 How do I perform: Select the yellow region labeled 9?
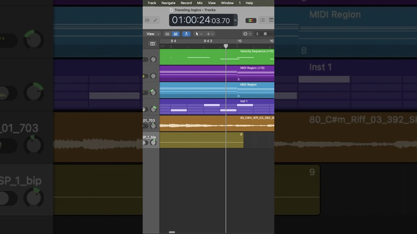coord(202,140)
